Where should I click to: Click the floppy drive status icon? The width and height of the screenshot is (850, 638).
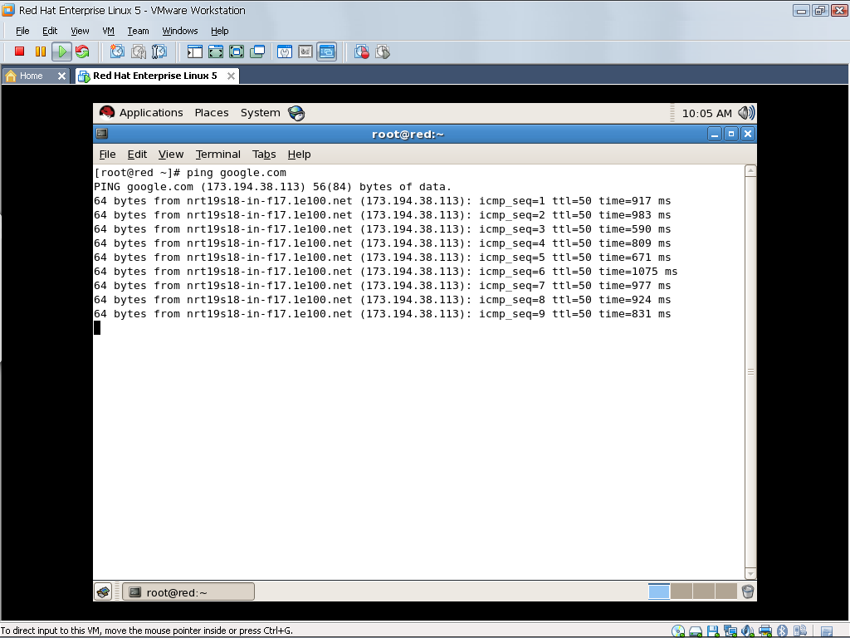coord(713,631)
